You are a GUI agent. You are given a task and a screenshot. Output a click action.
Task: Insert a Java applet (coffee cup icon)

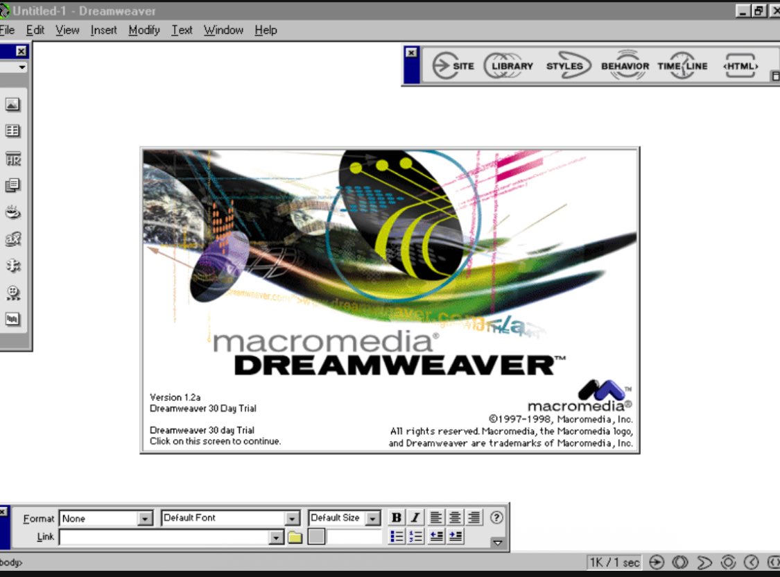coord(13,212)
